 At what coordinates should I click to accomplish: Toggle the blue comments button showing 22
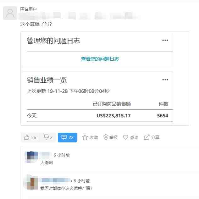click(x=67, y=137)
